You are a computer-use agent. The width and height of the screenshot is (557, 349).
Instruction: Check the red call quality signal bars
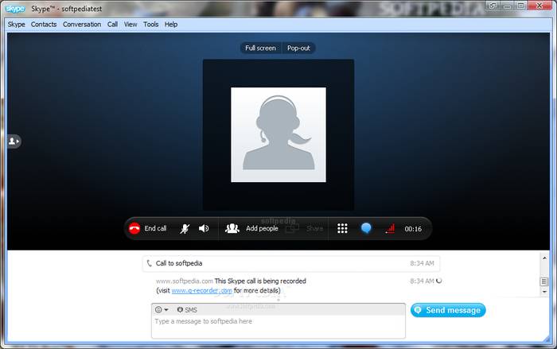pos(389,228)
